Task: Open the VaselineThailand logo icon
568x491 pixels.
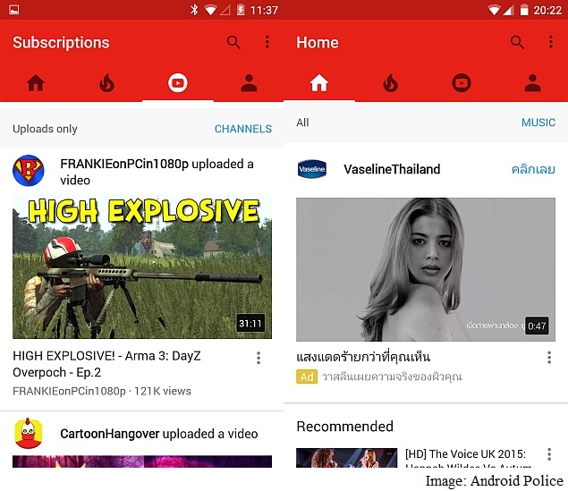Action: point(312,169)
